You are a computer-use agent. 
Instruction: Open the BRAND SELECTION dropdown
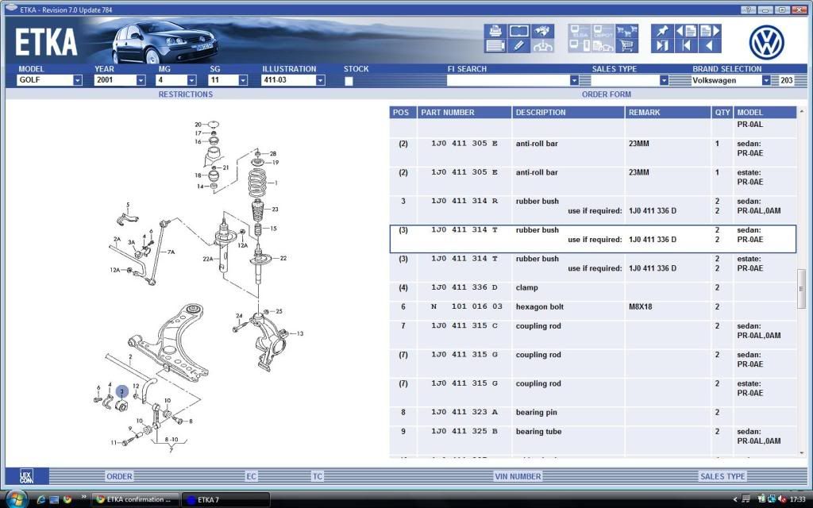766,80
